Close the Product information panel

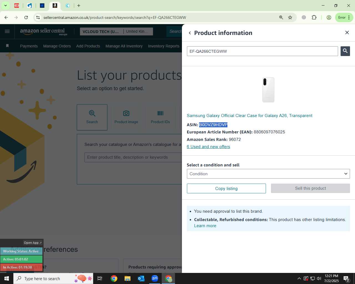click(x=347, y=32)
